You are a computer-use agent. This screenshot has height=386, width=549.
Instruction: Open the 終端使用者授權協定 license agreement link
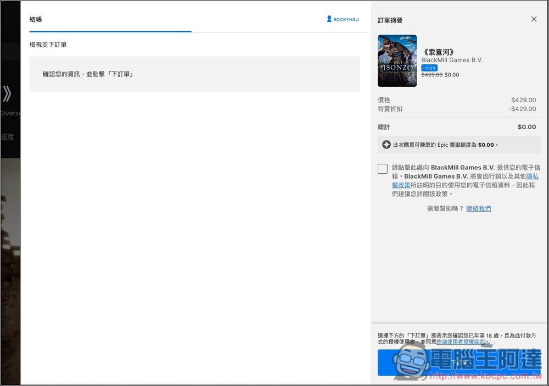(460, 342)
